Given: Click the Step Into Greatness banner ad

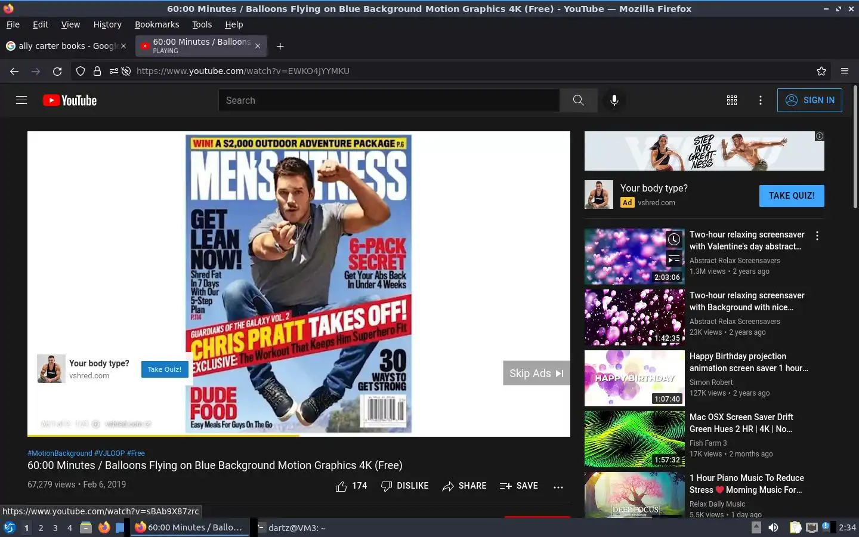Looking at the screenshot, I should pyautogui.click(x=704, y=151).
